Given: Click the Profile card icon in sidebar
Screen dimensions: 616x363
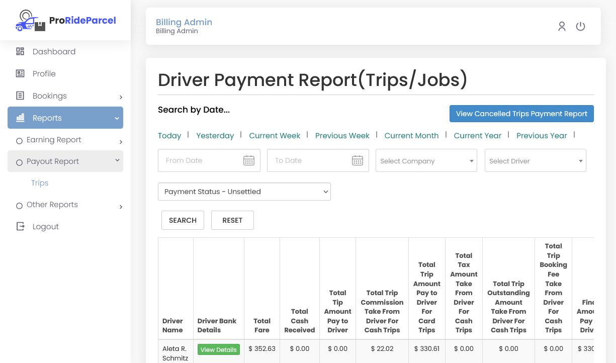Looking at the screenshot, I should tap(20, 73).
